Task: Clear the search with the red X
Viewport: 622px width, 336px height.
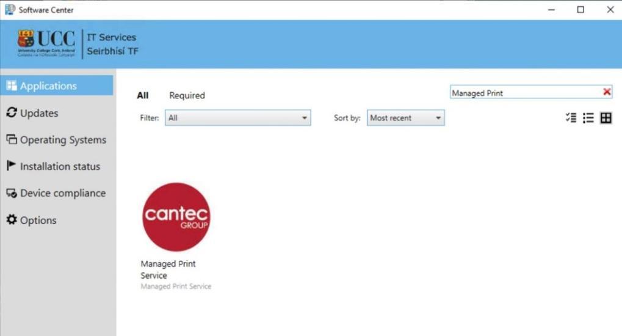Action: [x=607, y=92]
